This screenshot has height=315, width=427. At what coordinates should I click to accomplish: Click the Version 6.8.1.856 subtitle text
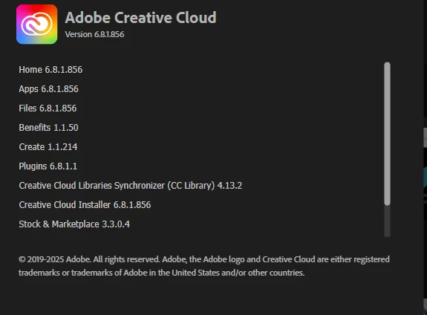click(x=94, y=34)
